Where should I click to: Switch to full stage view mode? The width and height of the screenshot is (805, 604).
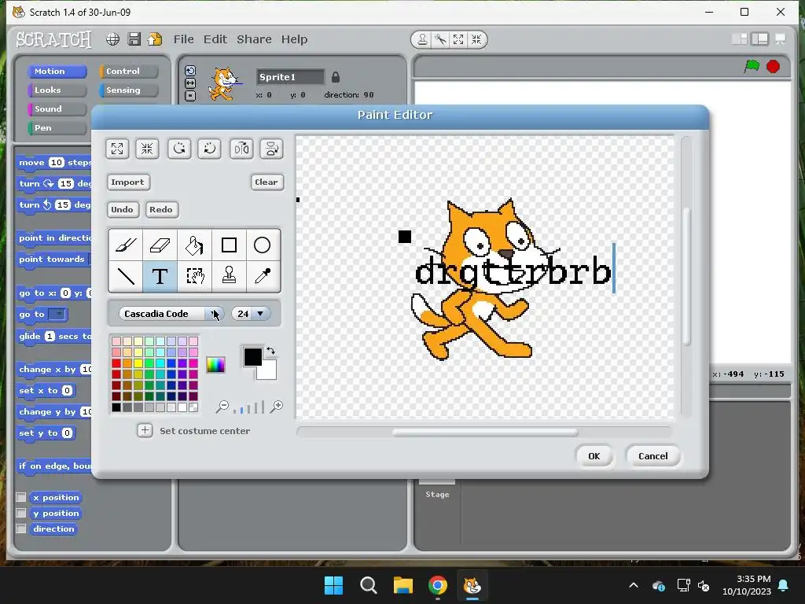click(760, 39)
